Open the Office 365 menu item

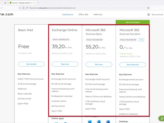pyautogui.click(x=83, y=14)
